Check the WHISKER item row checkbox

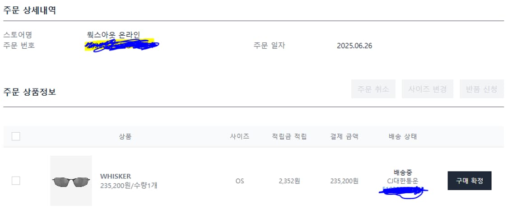[x=16, y=181]
